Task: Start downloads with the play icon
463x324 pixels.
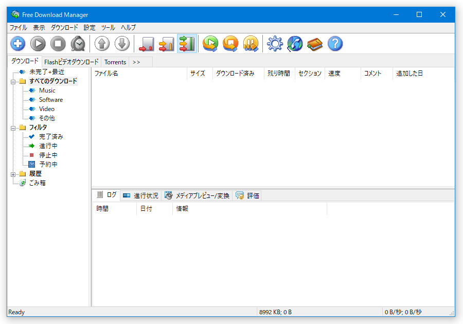Action: pos(38,44)
